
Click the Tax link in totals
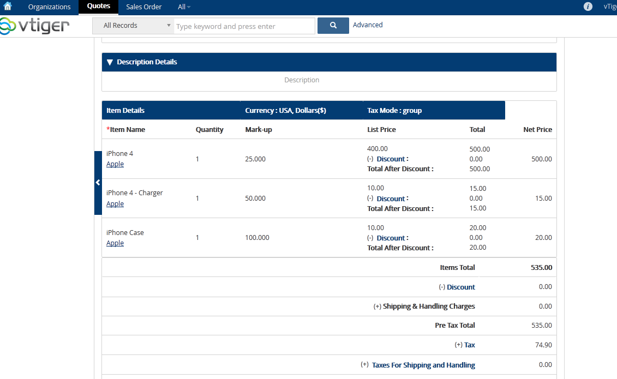point(470,345)
